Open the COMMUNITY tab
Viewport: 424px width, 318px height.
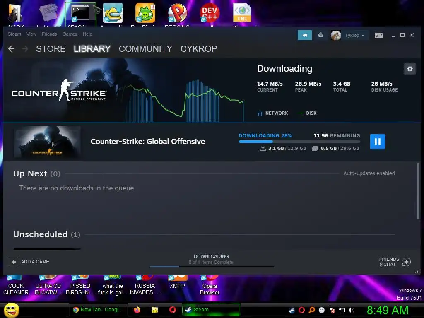145,49
